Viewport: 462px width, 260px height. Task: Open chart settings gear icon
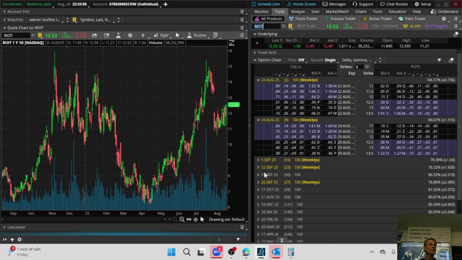130,35
